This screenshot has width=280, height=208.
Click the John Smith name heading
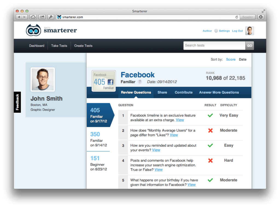tap(46, 99)
